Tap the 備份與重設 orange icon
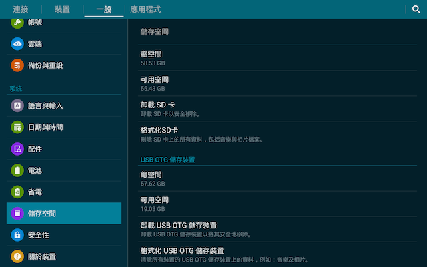This screenshot has height=267, width=427. (17, 65)
